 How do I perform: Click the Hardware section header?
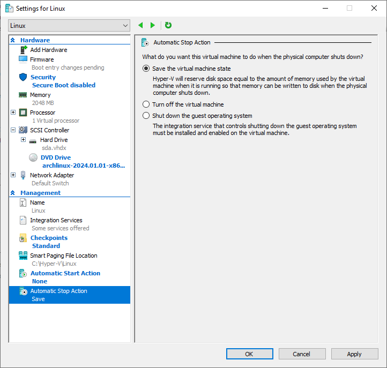pos(35,40)
